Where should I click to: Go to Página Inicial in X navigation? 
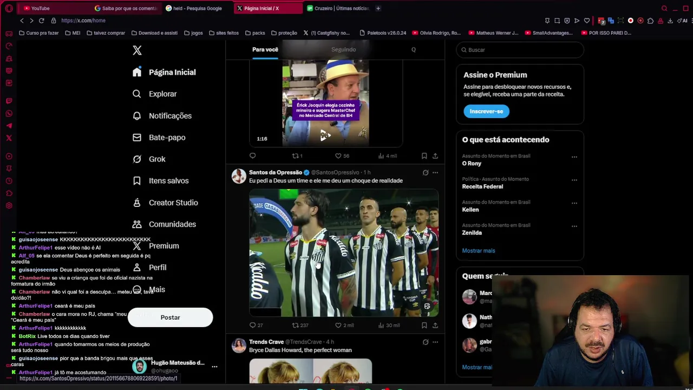click(165, 72)
